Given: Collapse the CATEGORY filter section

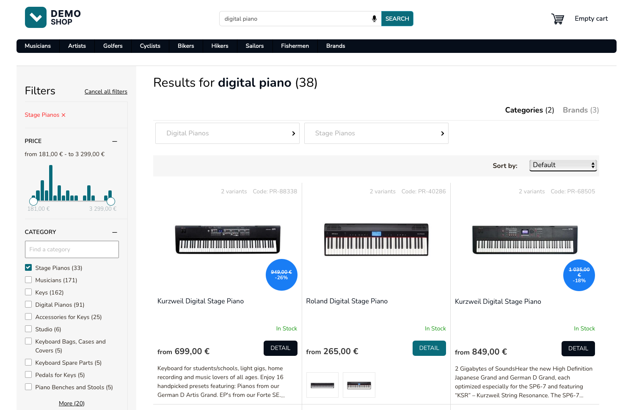Looking at the screenshot, I should (x=114, y=232).
